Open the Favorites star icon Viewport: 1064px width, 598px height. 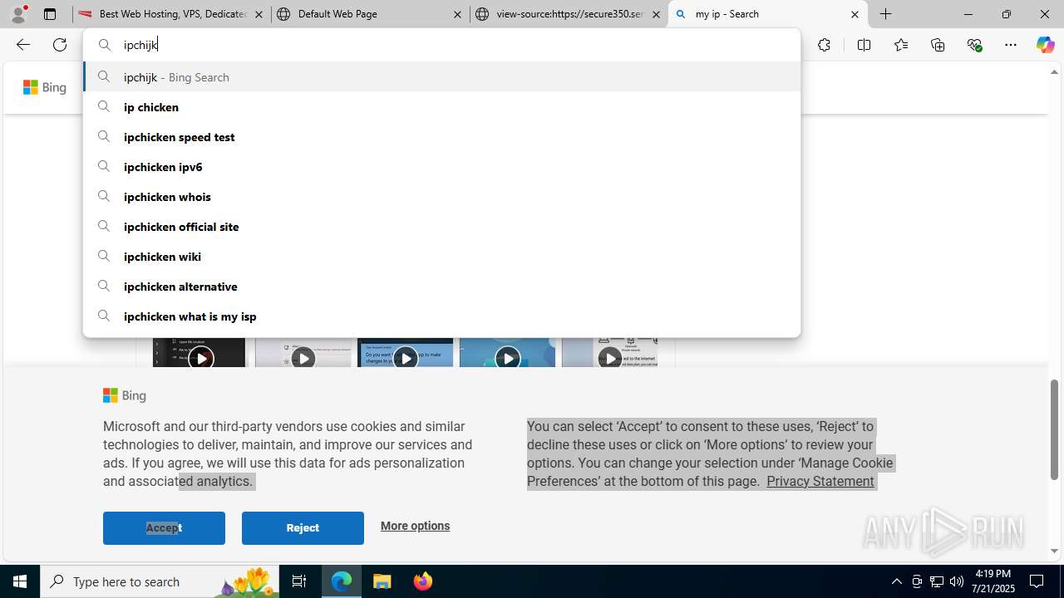pyautogui.click(x=900, y=45)
